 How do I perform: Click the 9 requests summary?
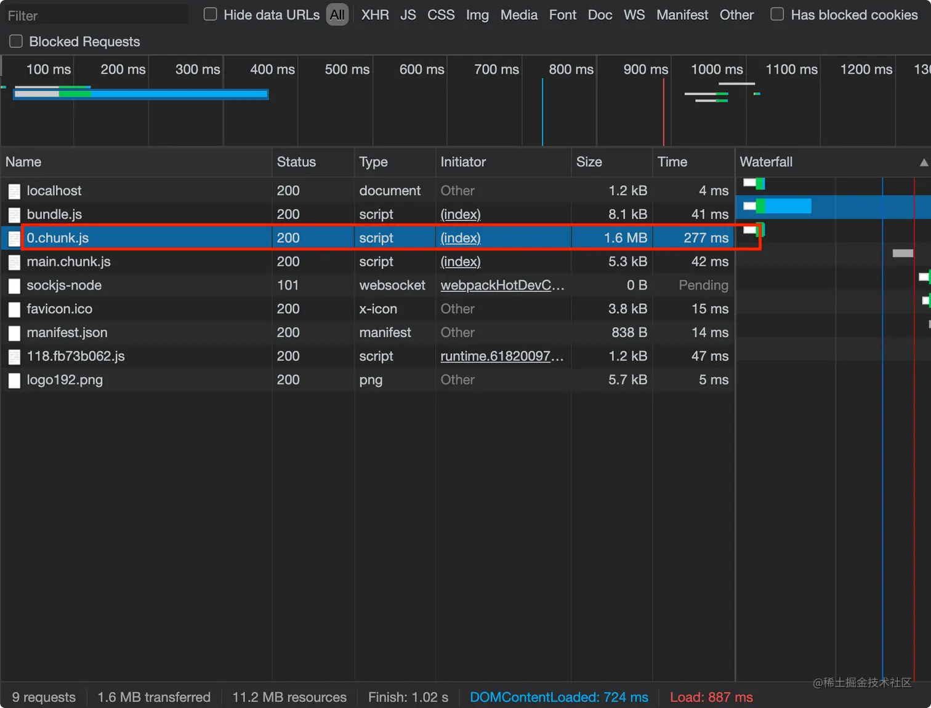tap(44, 697)
